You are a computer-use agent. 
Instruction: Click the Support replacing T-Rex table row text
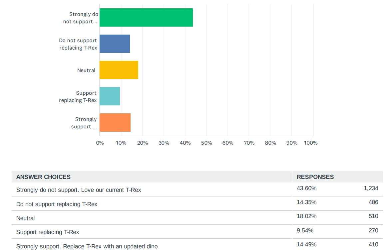pos(48,232)
